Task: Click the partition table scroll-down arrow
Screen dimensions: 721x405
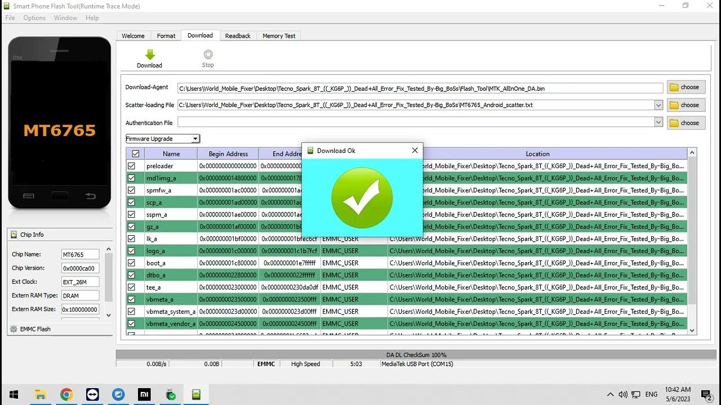Action: 692,331
